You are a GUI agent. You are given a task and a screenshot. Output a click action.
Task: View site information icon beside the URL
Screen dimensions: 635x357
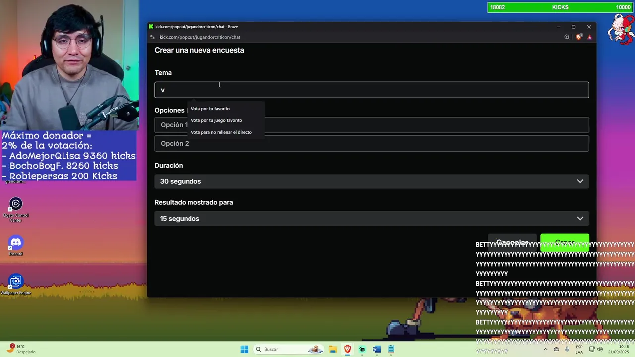point(152,37)
